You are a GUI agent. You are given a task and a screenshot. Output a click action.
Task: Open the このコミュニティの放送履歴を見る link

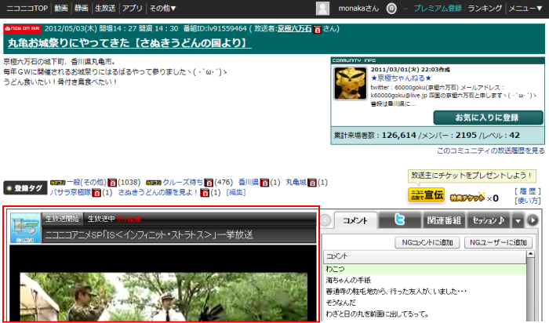pos(490,150)
